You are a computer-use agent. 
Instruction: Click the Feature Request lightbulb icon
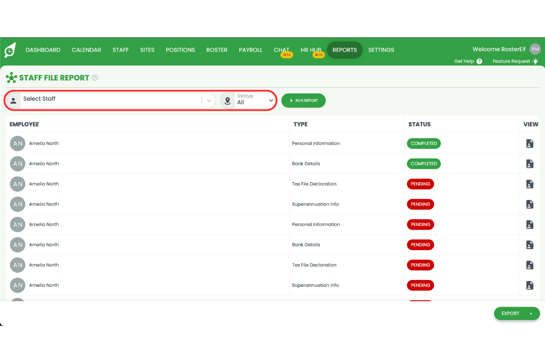click(535, 61)
